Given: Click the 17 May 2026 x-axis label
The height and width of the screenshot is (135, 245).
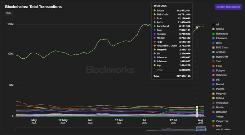Looking at the screenshot, I should coord(63,121).
